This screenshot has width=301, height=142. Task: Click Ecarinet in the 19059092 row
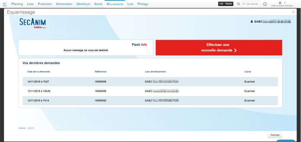250,101
